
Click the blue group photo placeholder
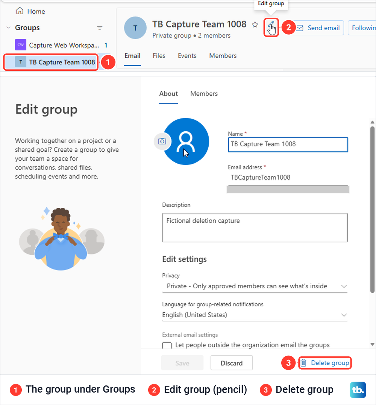[x=186, y=141]
